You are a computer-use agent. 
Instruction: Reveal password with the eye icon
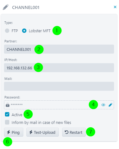(x=103, y=105)
